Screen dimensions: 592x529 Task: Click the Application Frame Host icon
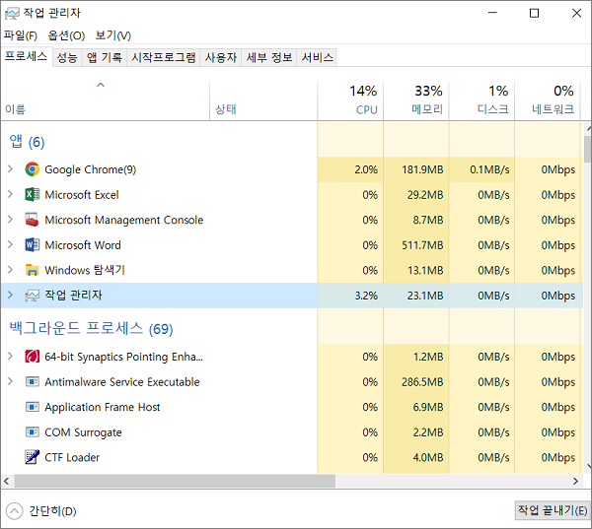pos(33,407)
